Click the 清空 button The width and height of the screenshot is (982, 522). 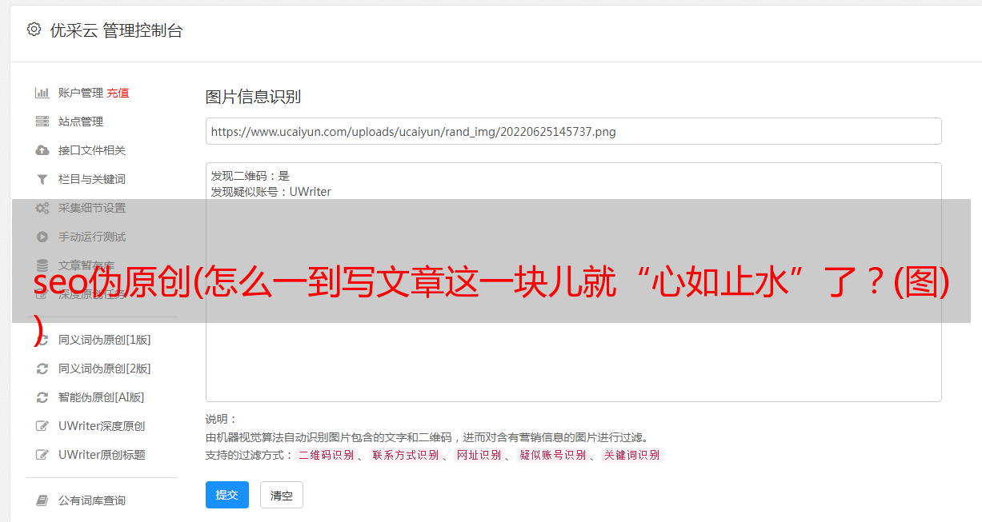coord(282,495)
